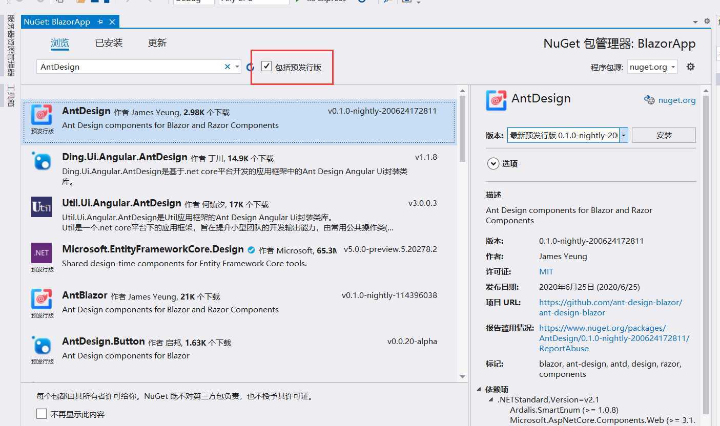
Task: Close the NuGet: BlazorApp tab
Action: coord(112,22)
